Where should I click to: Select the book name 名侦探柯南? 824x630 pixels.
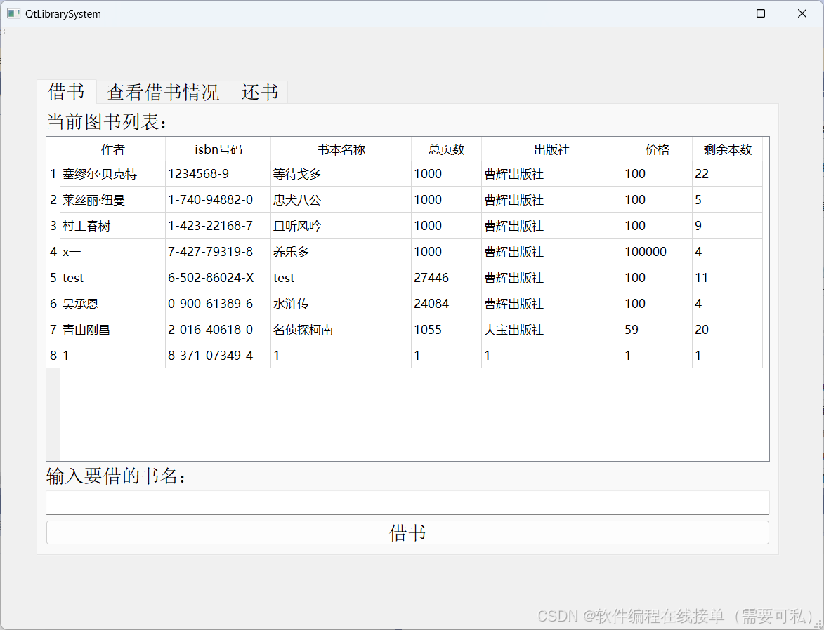coord(341,329)
